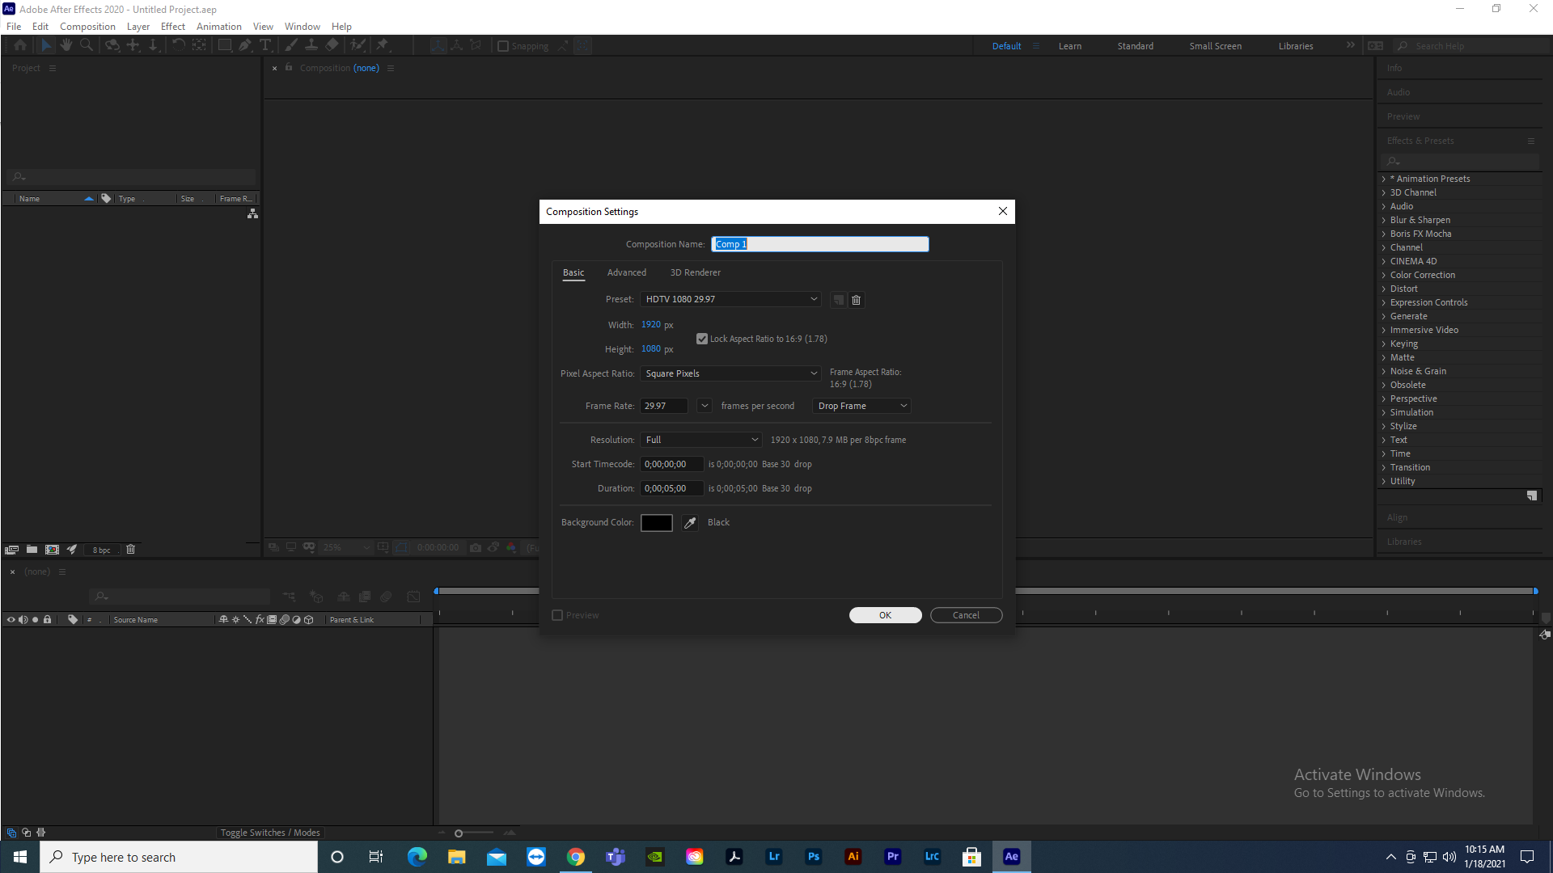Select the Zoom magnifier tool
1553x873 pixels.
(87, 46)
